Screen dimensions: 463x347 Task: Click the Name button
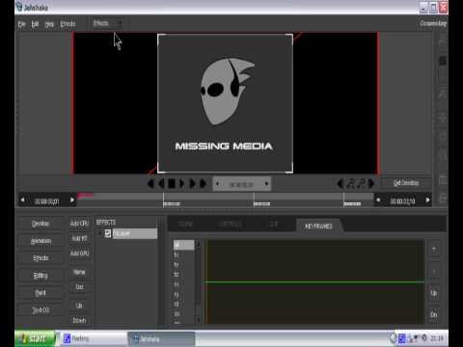coord(79,272)
